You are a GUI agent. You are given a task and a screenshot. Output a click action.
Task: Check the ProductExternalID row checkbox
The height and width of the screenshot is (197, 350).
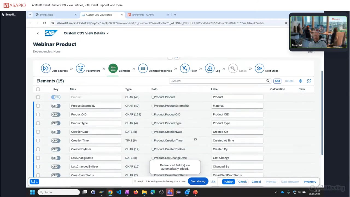pos(38,106)
